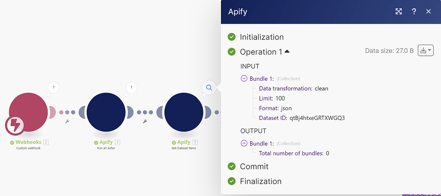441x196 pixels.
Task: Click the Apify Get Dataset Items module
Action: [x=184, y=112]
